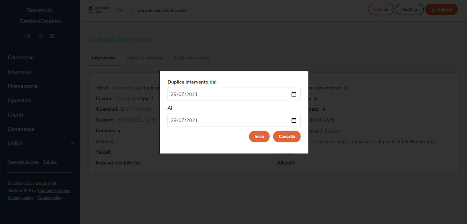The height and width of the screenshot is (224, 467).
Task: Toggle fullscreen with the expand arrows icon
Action: click(x=52, y=36)
